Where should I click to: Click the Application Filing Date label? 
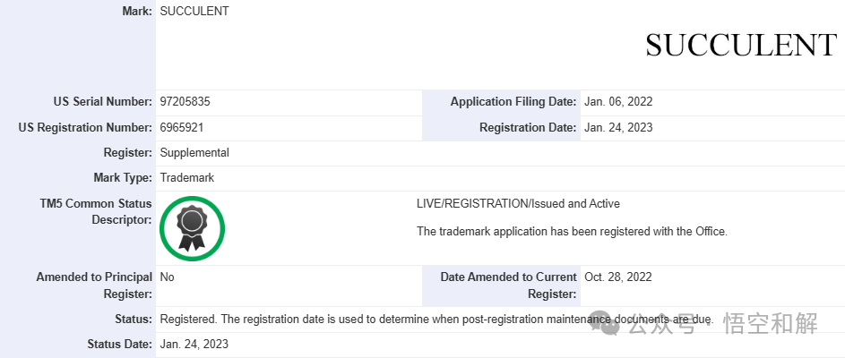(513, 102)
